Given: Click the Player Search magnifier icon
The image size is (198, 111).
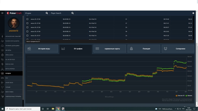Looking at the screenshot, I should pos(72,13).
